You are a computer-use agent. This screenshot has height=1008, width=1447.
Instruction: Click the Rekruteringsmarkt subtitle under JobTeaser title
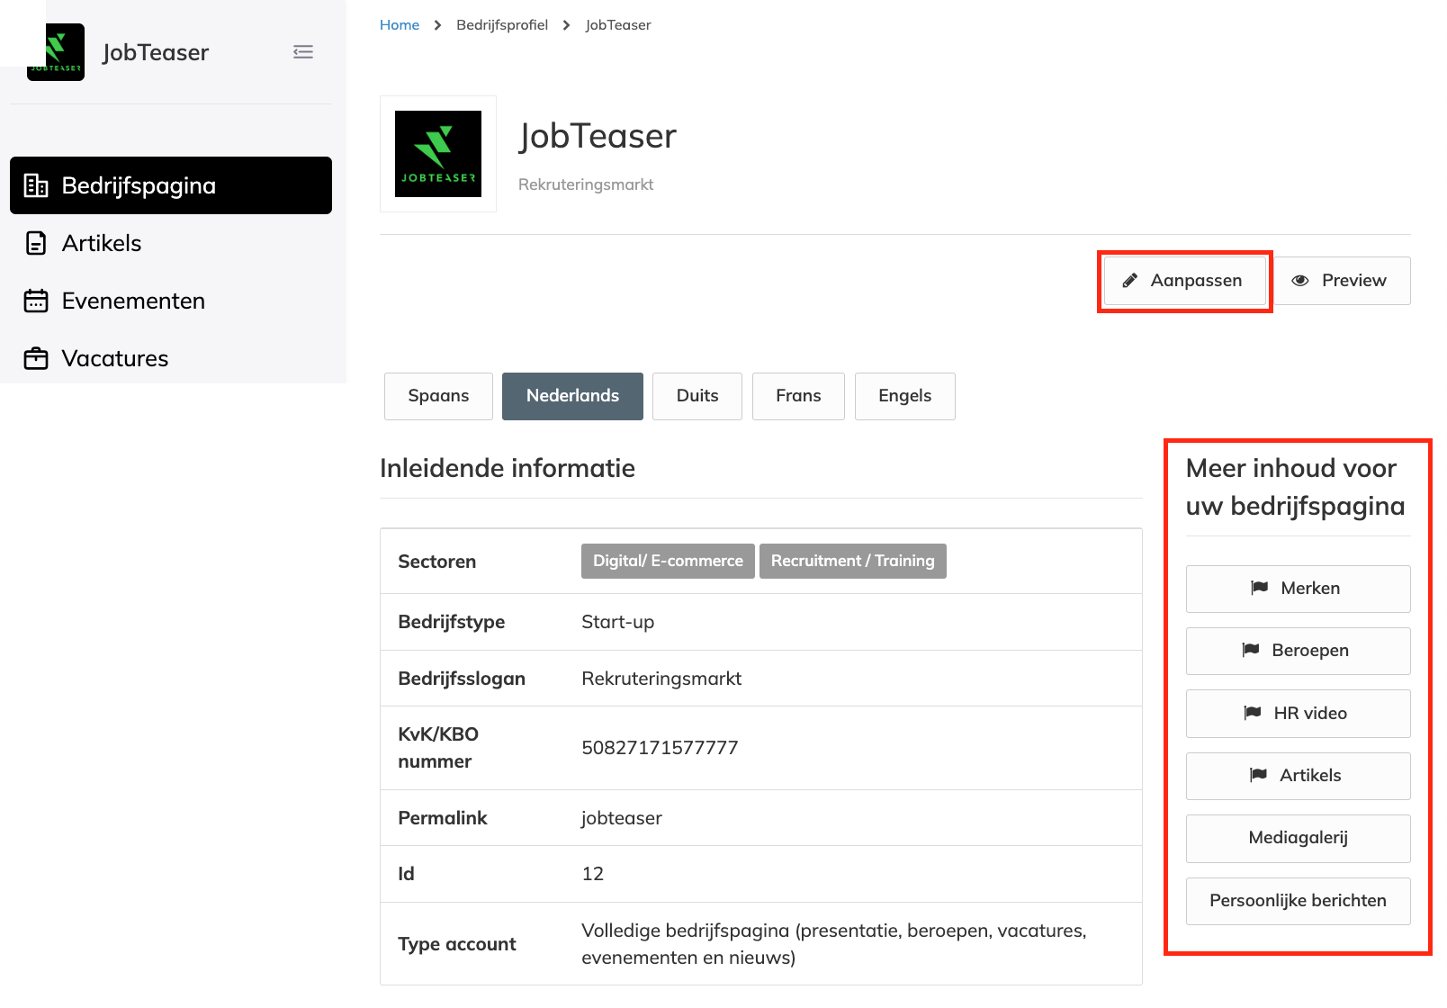[586, 184]
